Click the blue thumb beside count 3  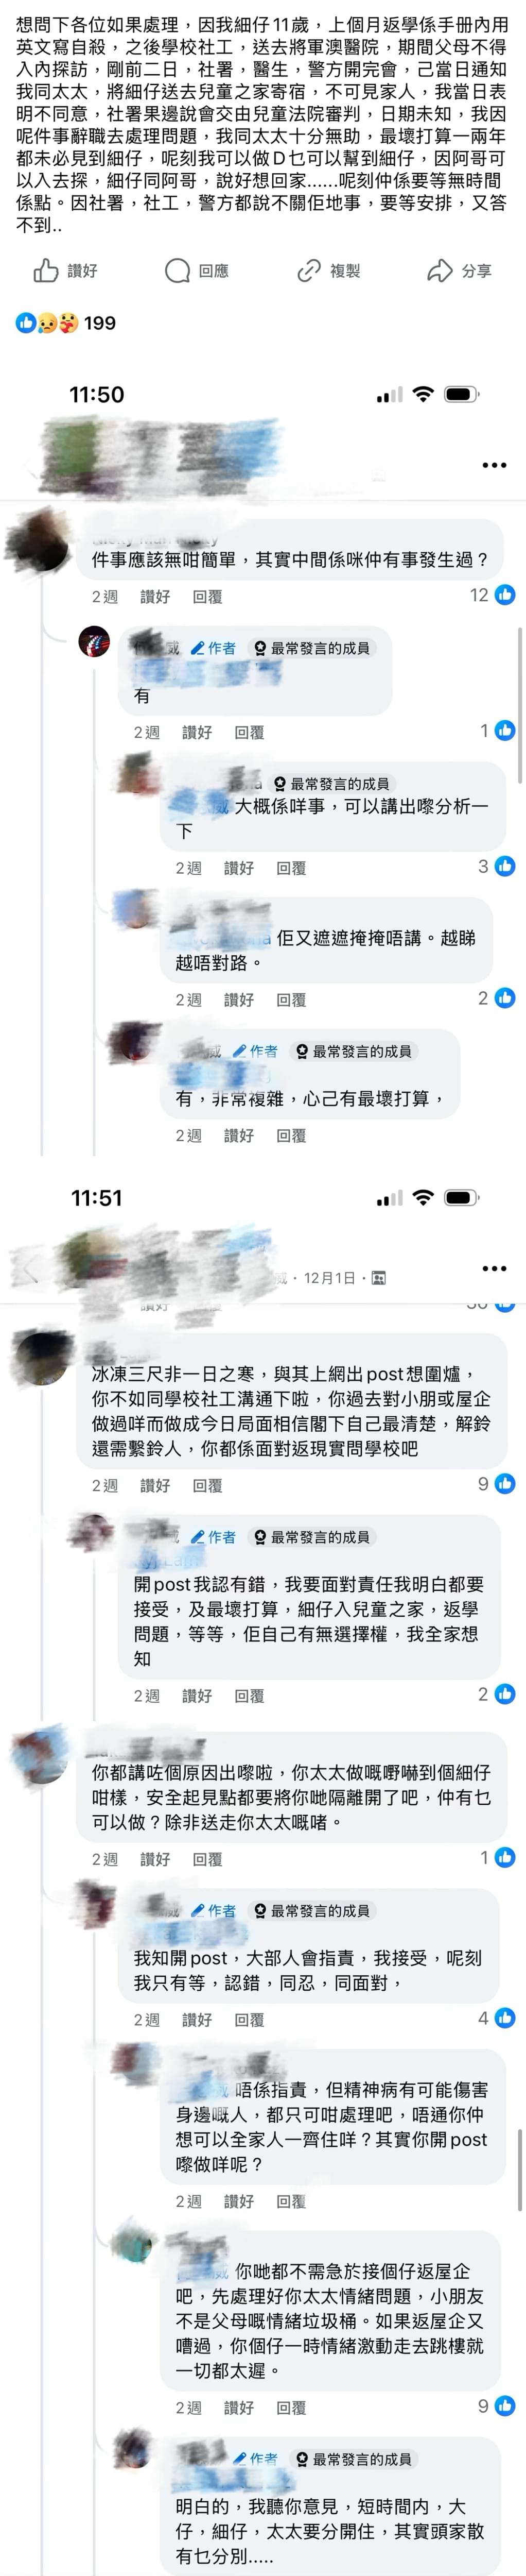point(505,866)
